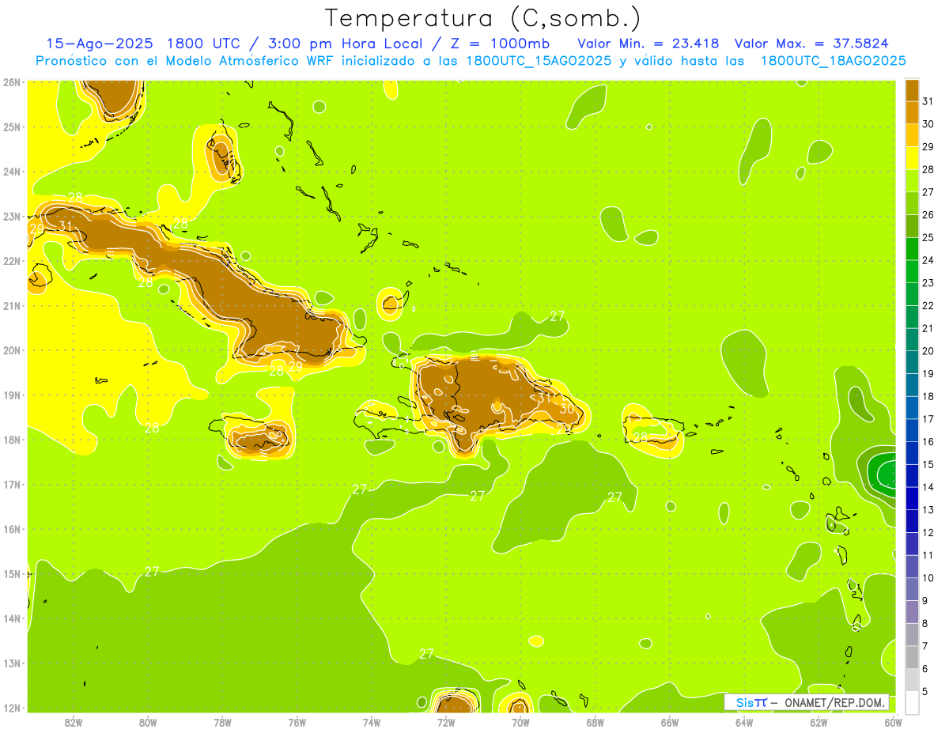Click the 14N latitude axis label

(x=12, y=618)
